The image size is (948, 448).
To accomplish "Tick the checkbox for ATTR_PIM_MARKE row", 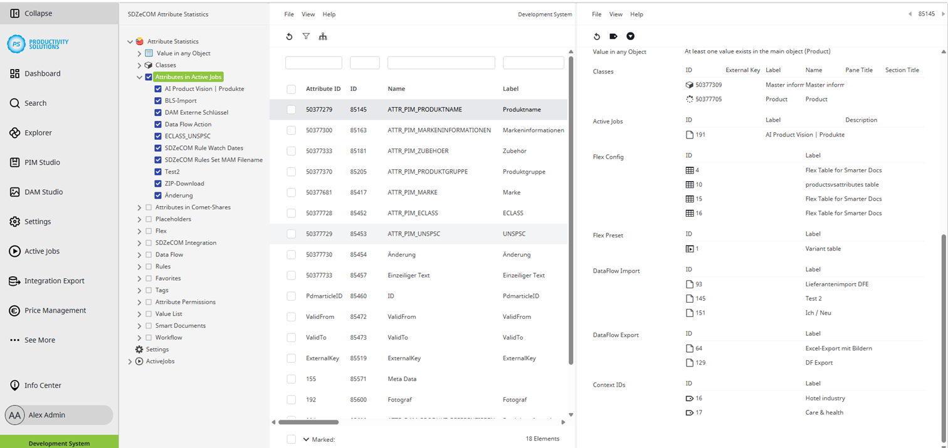I will click(x=291, y=192).
